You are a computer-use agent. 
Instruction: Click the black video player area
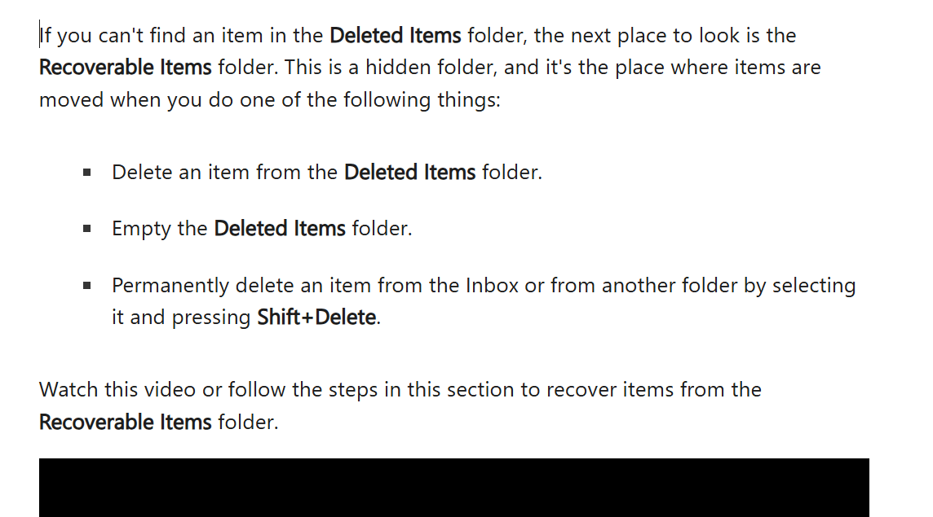[454, 488]
